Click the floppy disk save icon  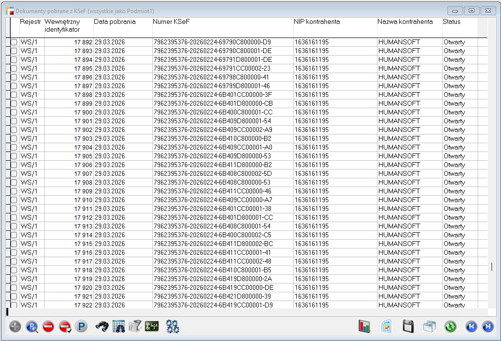click(x=409, y=326)
